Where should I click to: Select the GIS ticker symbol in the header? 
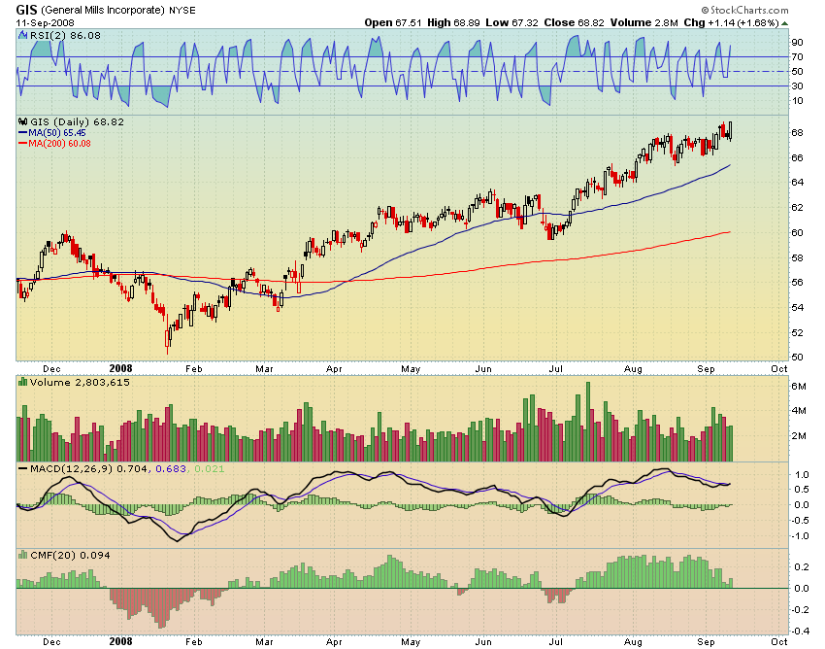pos(26,10)
